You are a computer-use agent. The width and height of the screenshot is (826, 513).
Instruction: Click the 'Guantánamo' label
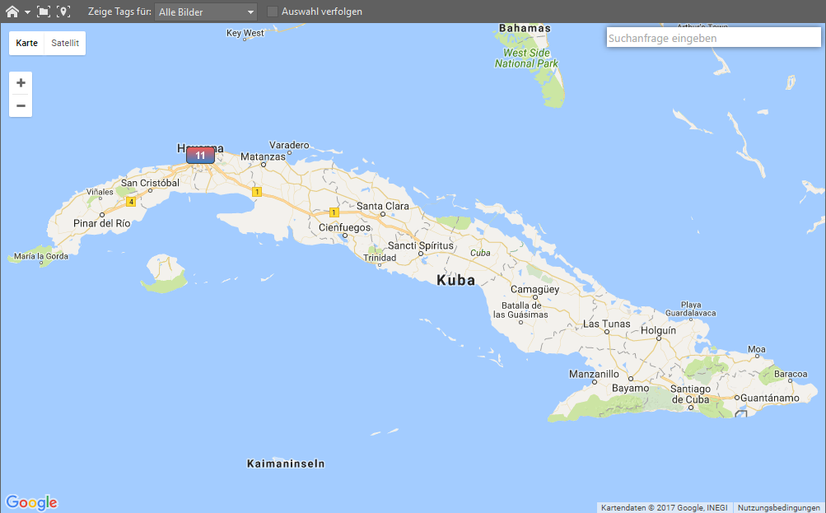click(770, 399)
